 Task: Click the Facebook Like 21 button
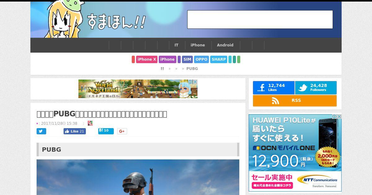click(x=75, y=131)
